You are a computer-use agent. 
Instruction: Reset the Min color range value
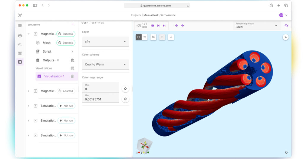[126, 89]
